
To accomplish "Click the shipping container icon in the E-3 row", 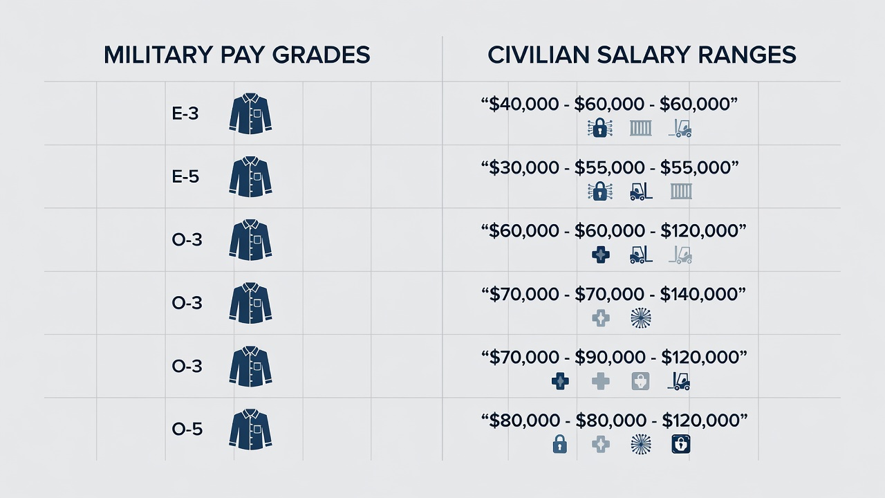I will (x=641, y=128).
